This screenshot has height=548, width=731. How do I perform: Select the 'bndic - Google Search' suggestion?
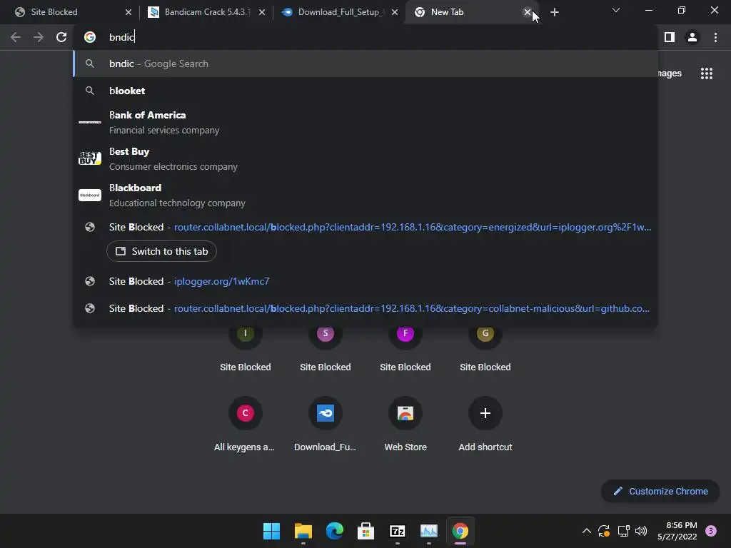365,64
